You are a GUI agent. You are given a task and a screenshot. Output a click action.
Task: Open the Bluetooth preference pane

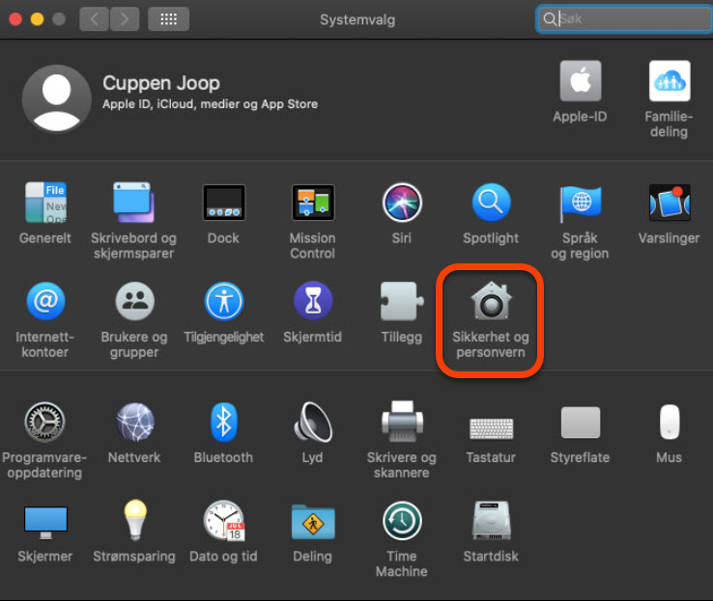(223, 423)
